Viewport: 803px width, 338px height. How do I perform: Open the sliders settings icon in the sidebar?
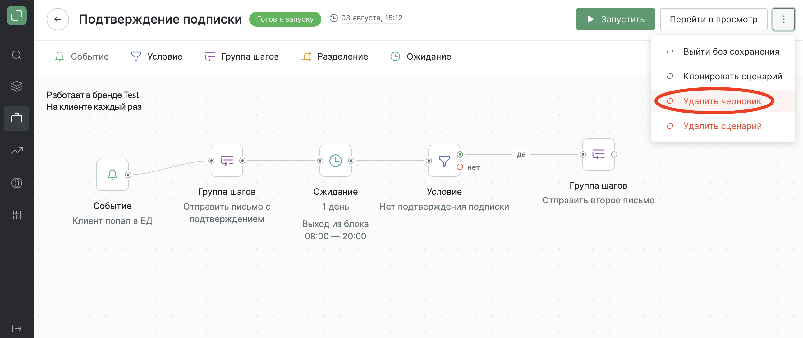click(17, 215)
